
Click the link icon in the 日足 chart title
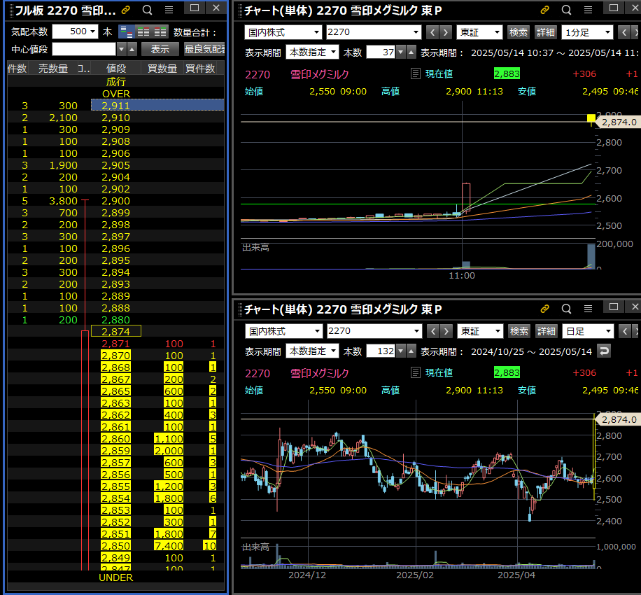coord(544,309)
